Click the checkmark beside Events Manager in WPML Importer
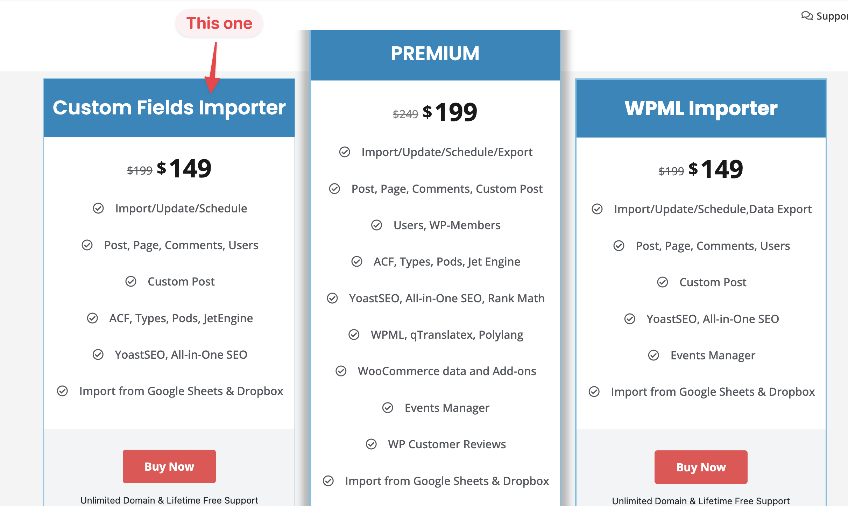Screen dimensions: 848x506 (653, 356)
